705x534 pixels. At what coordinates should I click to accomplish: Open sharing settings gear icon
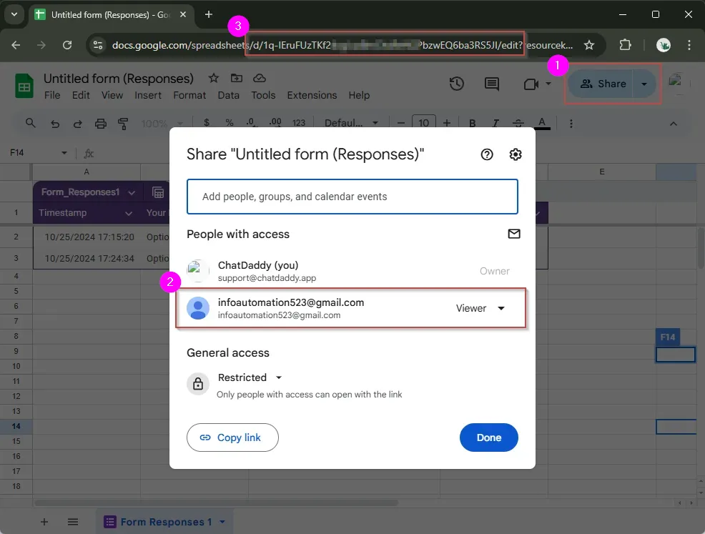[x=516, y=154]
